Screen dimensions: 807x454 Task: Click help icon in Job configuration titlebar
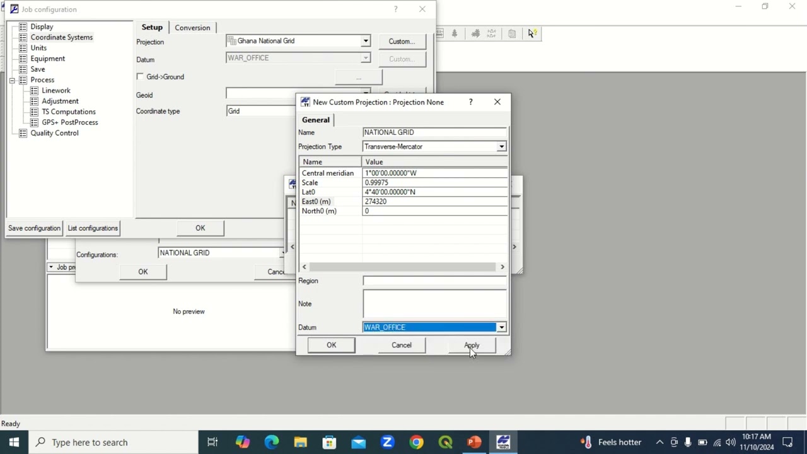click(x=395, y=9)
